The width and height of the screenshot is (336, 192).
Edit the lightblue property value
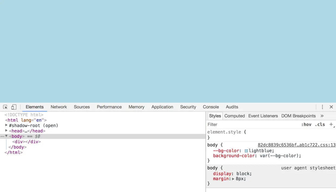click(260, 151)
